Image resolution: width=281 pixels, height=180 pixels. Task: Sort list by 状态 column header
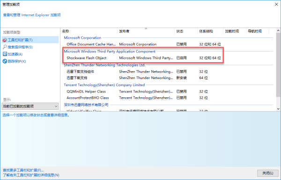point(186,31)
